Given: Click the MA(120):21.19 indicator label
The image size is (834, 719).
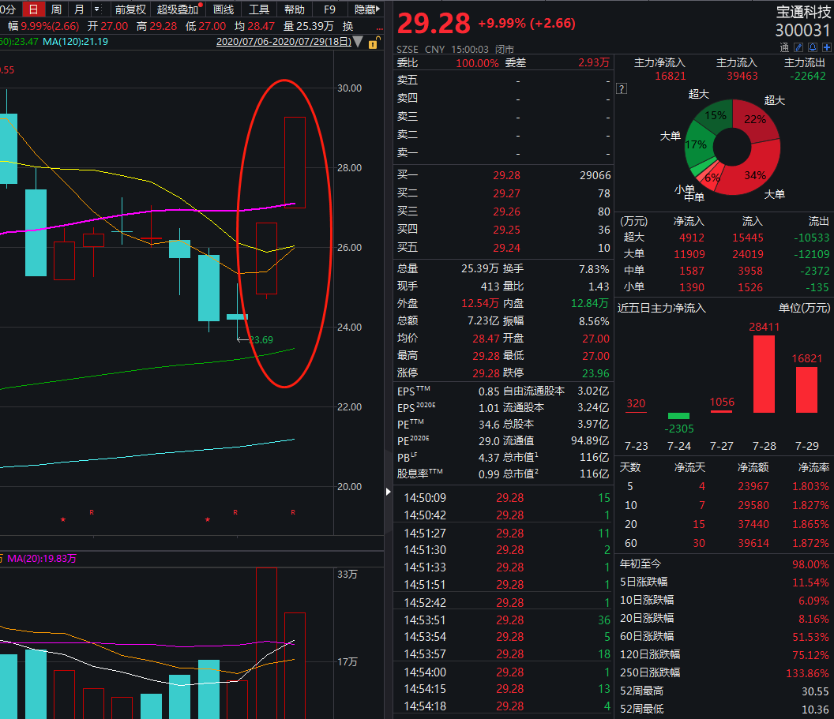Looking at the screenshot, I should [75, 42].
